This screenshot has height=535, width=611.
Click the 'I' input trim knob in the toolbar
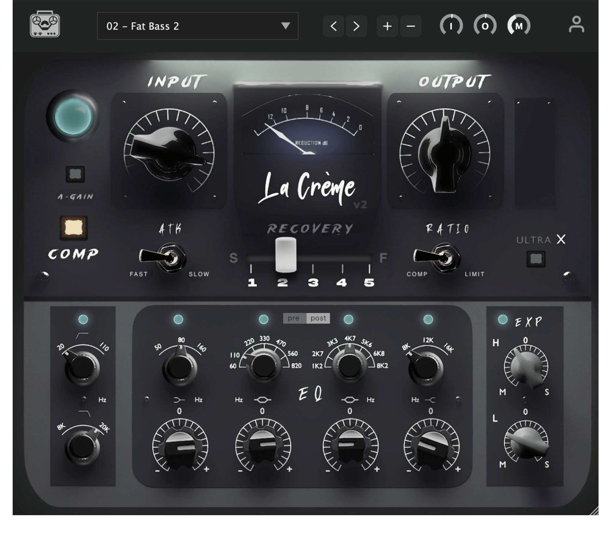(x=451, y=25)
